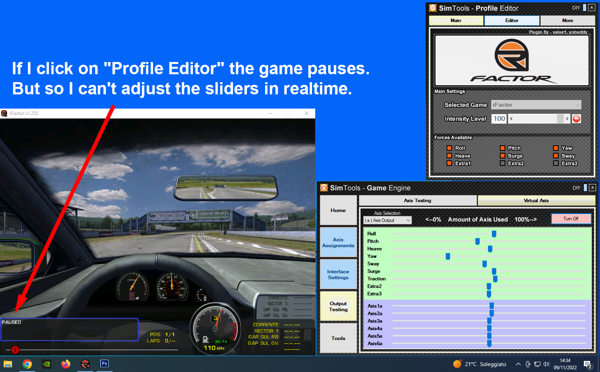
Task: Open Firefox from the taskbar
Action: pyautogui.click(x=66, y=364)
